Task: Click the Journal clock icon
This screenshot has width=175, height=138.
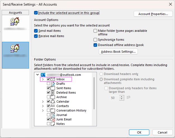Action: click(53, 115)
